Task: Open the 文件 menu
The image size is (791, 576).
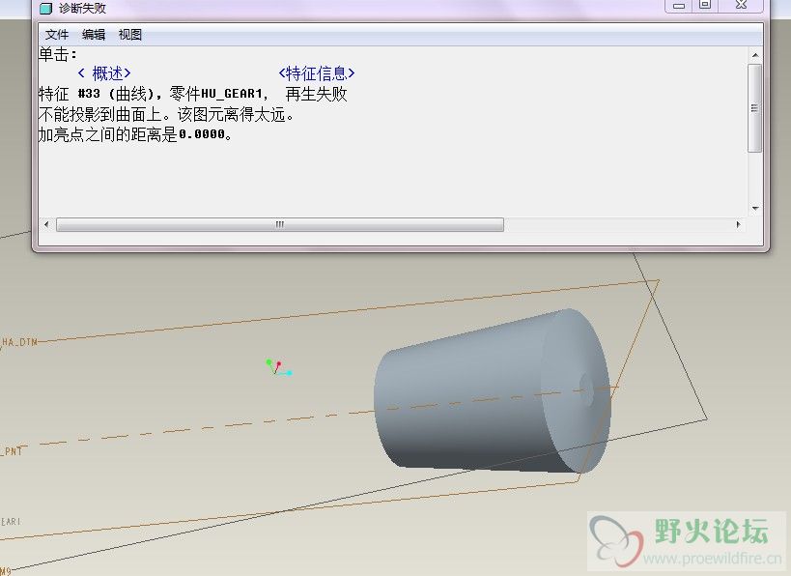Action: (56, 35)
